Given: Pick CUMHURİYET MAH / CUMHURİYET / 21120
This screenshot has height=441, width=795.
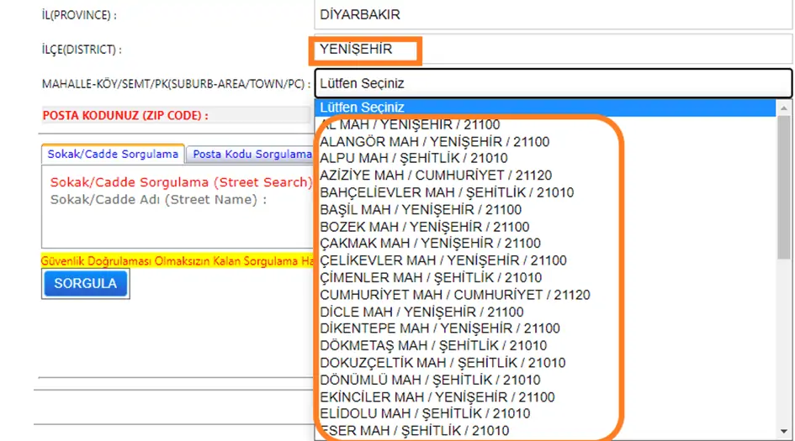Looking at the screenshot, I should click(454, 295).
